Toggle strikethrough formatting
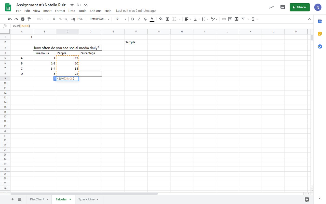Image resolution: width=326 pixels, height=204 pixels. click(145, 19)
